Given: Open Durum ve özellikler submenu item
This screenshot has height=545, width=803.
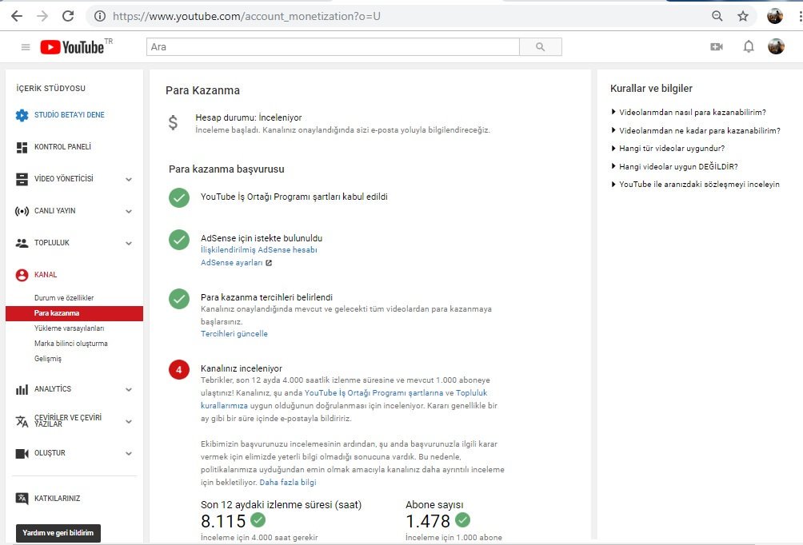Looking at the screenshot, I should [64, 298].
